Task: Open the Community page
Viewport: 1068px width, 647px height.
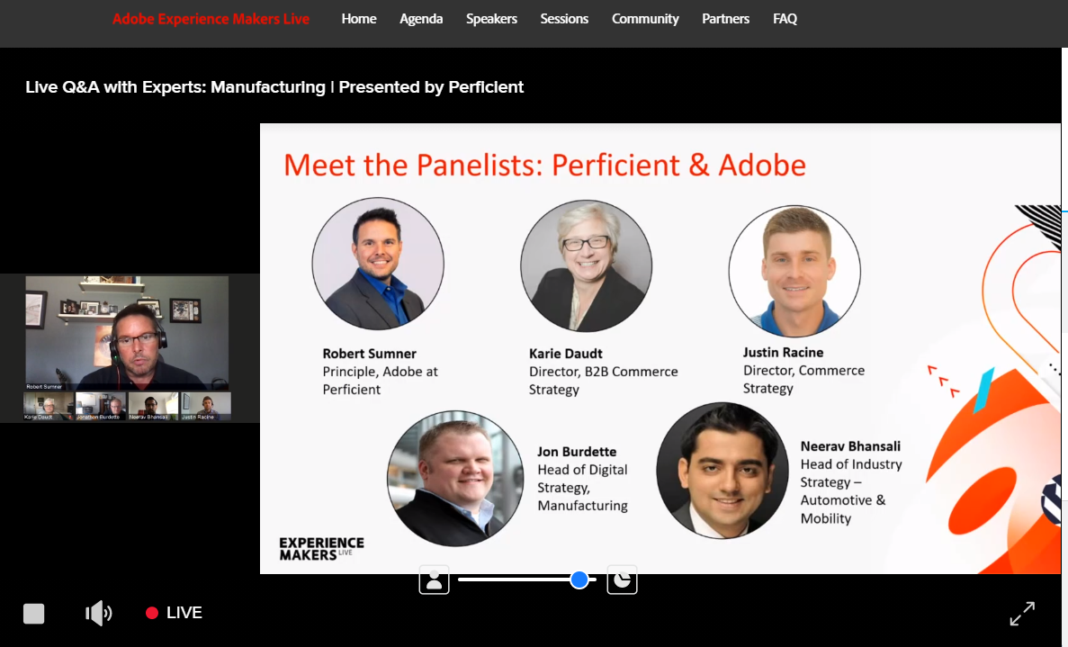Action: [645, 19]
